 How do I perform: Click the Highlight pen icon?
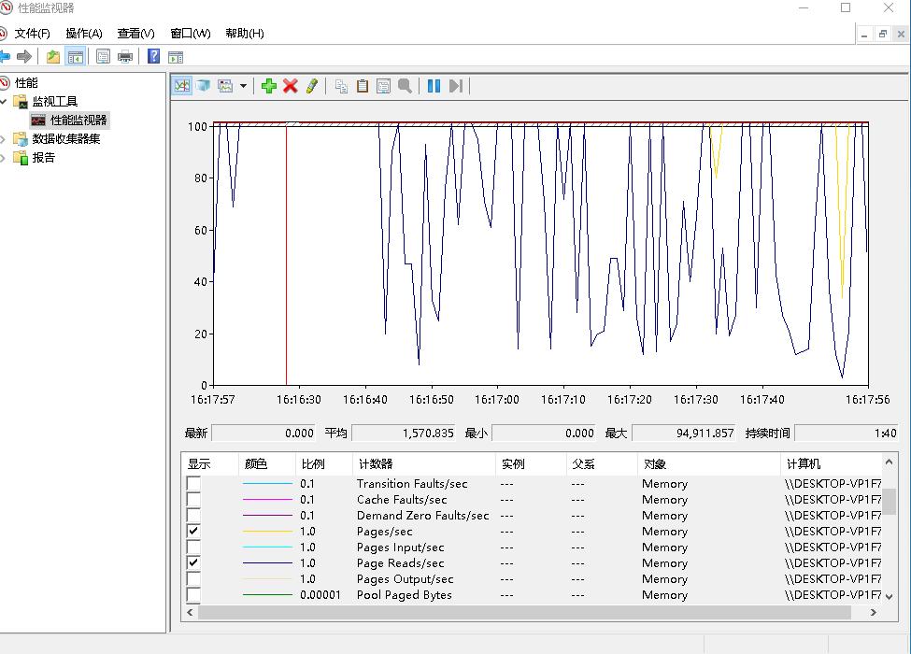click(312, 86)
